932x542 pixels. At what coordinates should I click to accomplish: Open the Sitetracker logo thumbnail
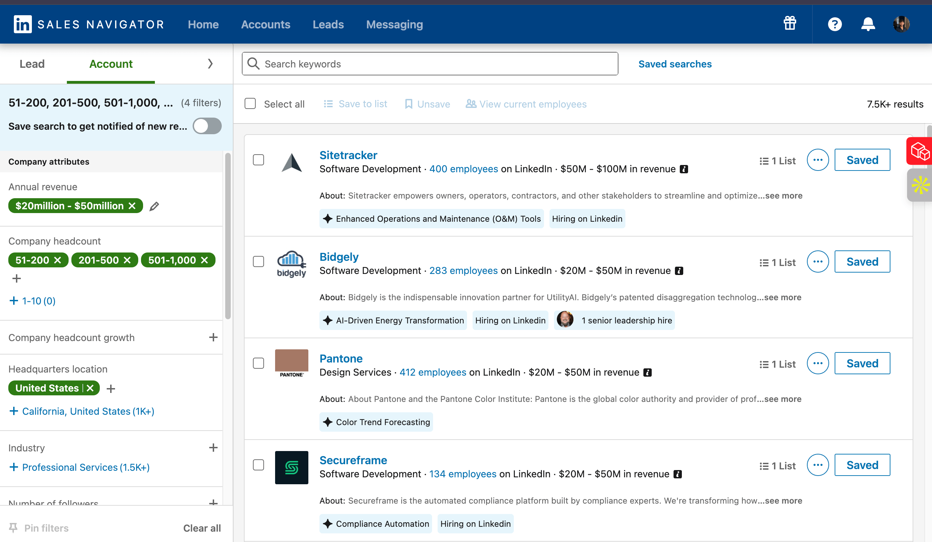coord(291,163)
